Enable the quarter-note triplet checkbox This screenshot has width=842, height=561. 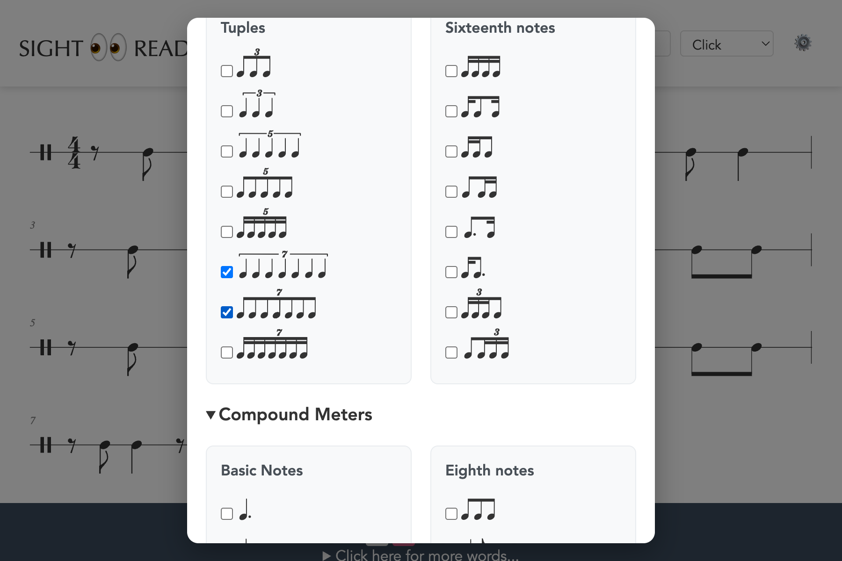[227, 111]
